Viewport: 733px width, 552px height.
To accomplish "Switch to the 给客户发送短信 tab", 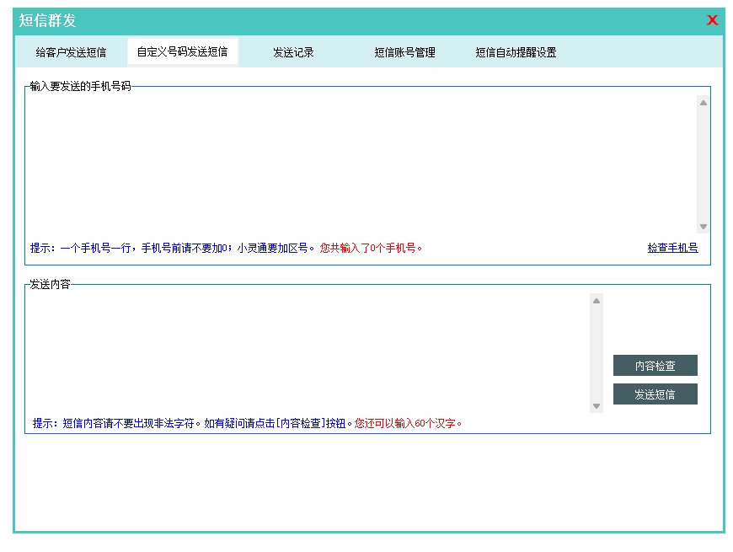I will click(x=71, y=52).
